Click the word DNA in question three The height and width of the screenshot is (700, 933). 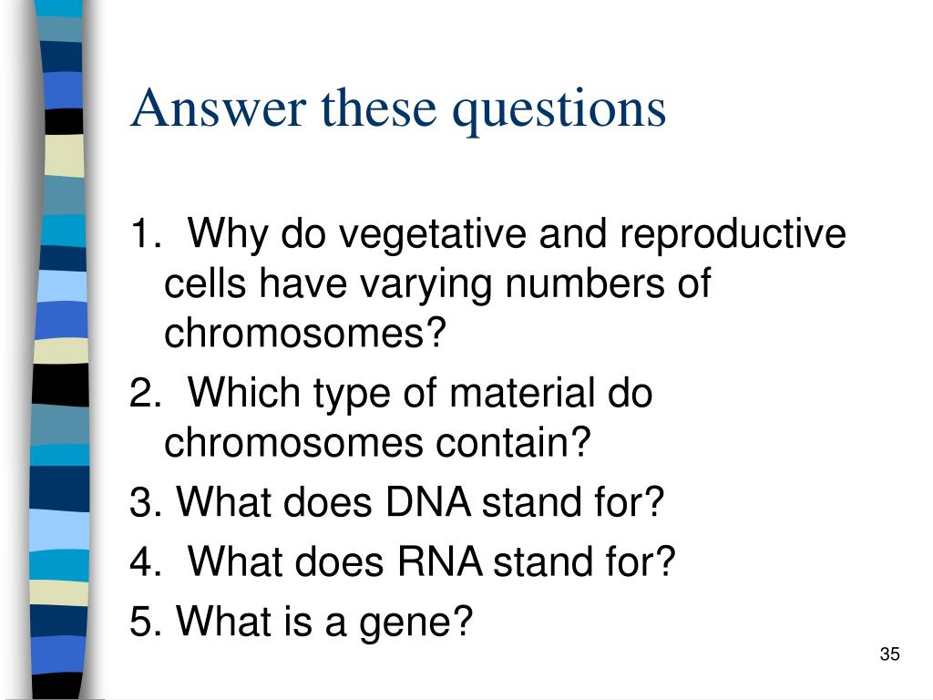coord(428,502)
